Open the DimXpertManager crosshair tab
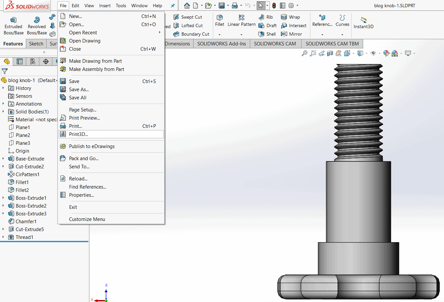 [46, 61]
